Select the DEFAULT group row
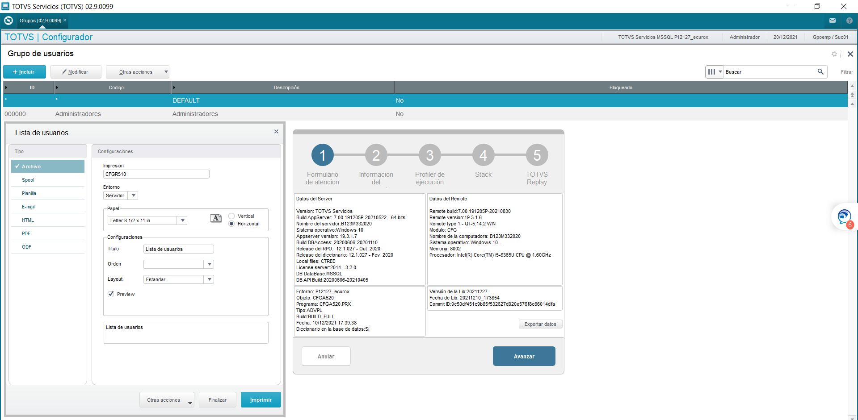 coord(425,100)
